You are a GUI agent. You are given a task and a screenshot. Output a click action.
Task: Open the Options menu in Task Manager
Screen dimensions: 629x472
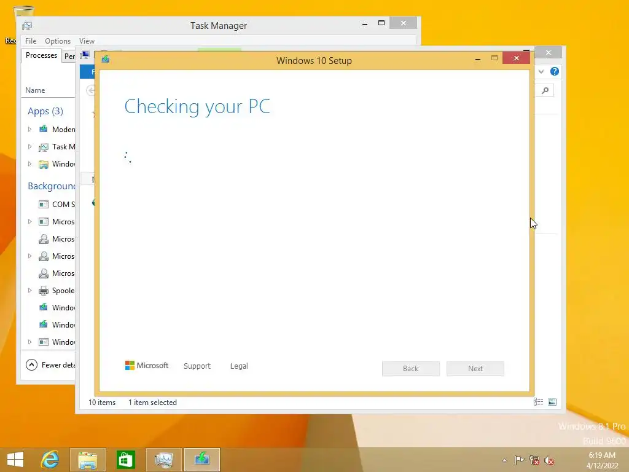[57, 41]
